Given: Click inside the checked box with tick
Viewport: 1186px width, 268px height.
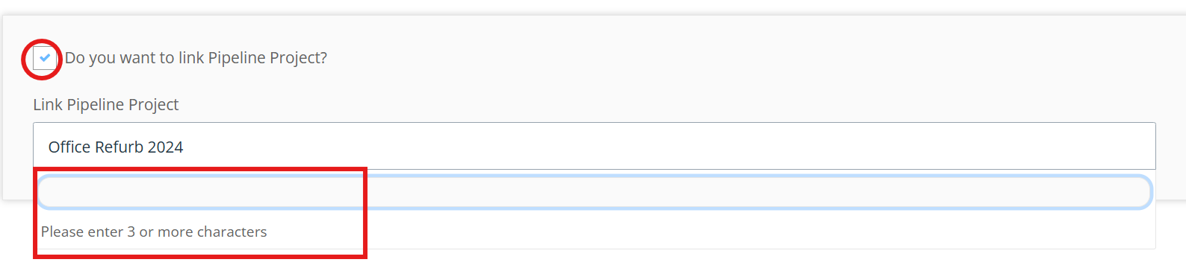Looking at the screenshot, I should pyautogui.click(x=45, y=57).
